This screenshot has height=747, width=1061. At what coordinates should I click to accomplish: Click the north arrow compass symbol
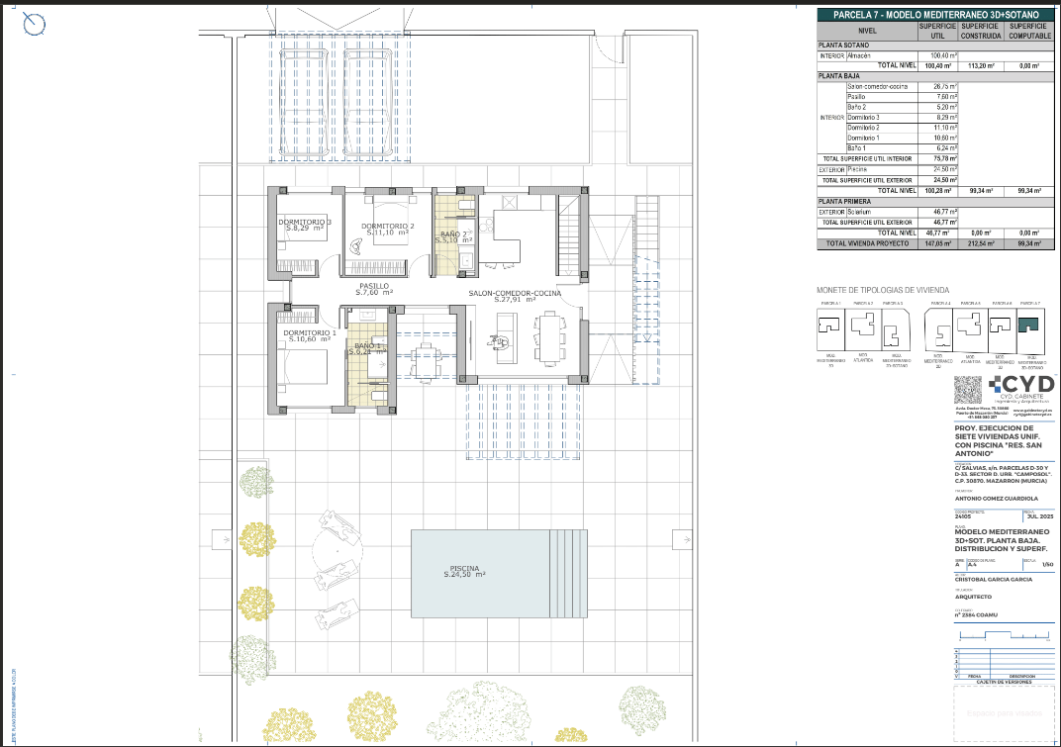click(x=34, y=25)
